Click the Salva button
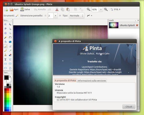 pyautogui.click(x=25, y=9)
